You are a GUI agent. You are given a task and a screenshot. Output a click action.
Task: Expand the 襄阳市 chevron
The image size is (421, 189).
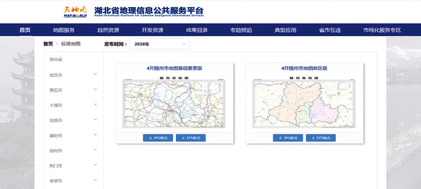95,134
